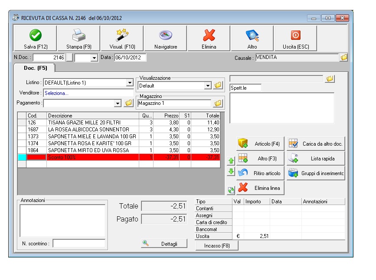Screen dimensions: 376x280
Task: Delete the document with Elimina
Action: pyautogui.click(x=209, y=39)
